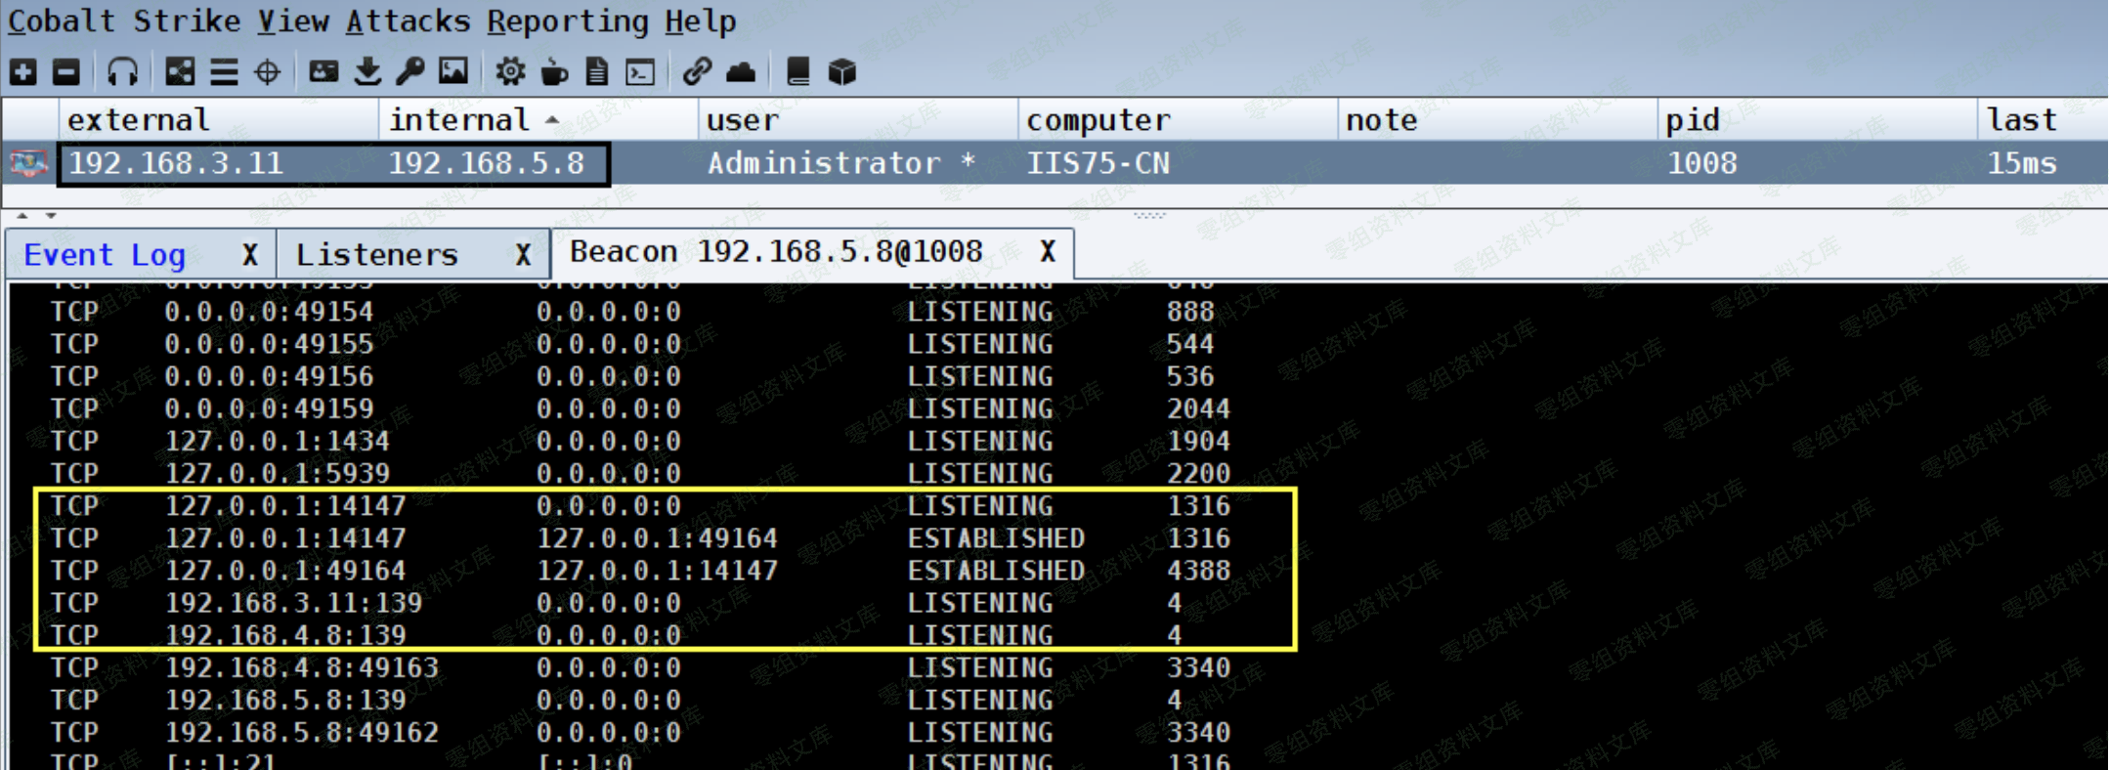Click the gear icon in the toolbar
Screen dimensions: 2109x770
coord(509,71)
